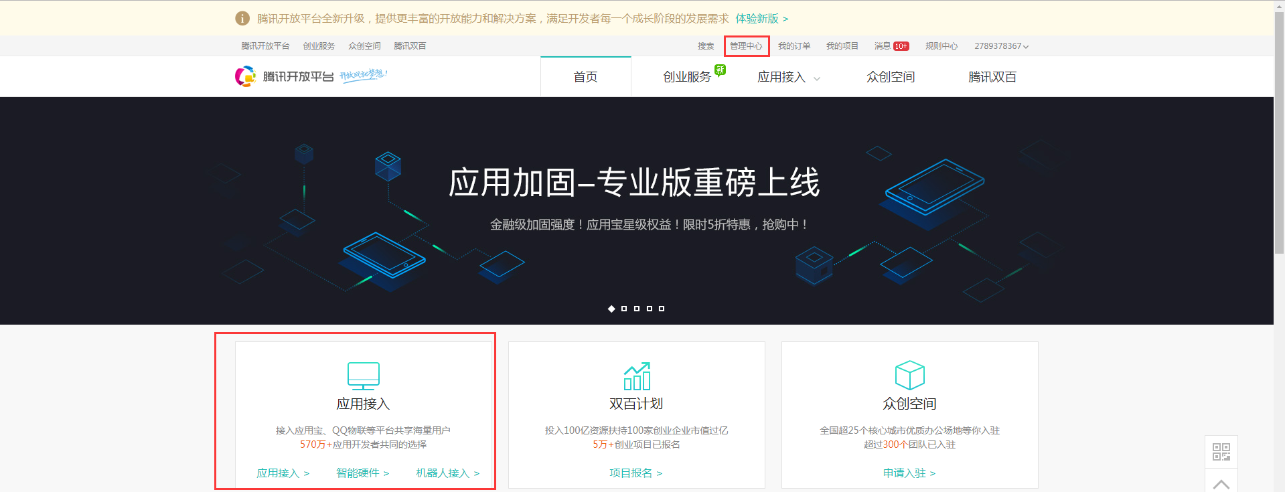Image resolution: width=1285 pixels, height=492 pixels.
Task: Click the Tencent Open Platform logo
Action: (x=284, y=76)
